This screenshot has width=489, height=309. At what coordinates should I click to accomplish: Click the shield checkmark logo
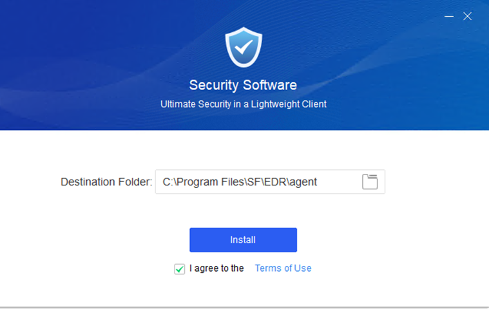[243, 48]
